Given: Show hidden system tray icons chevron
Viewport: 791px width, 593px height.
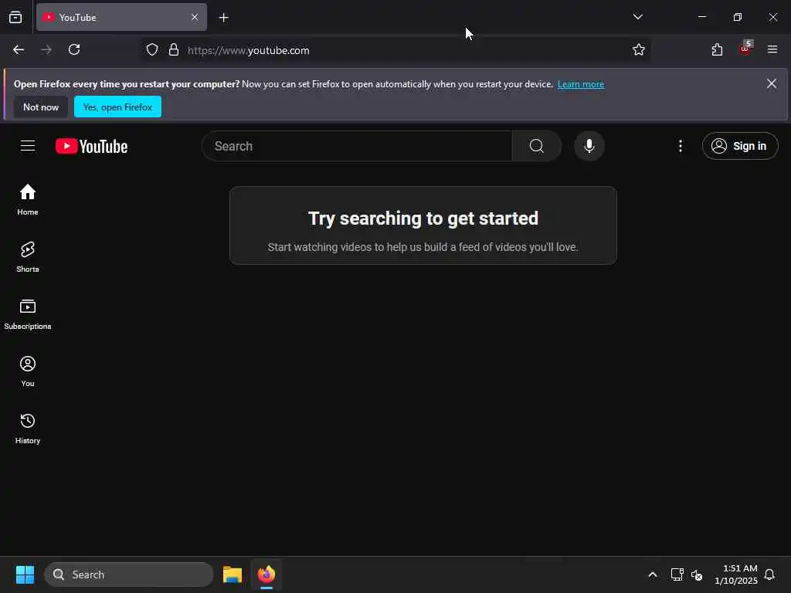Looking at the screenshot, I should coord(652,574).
